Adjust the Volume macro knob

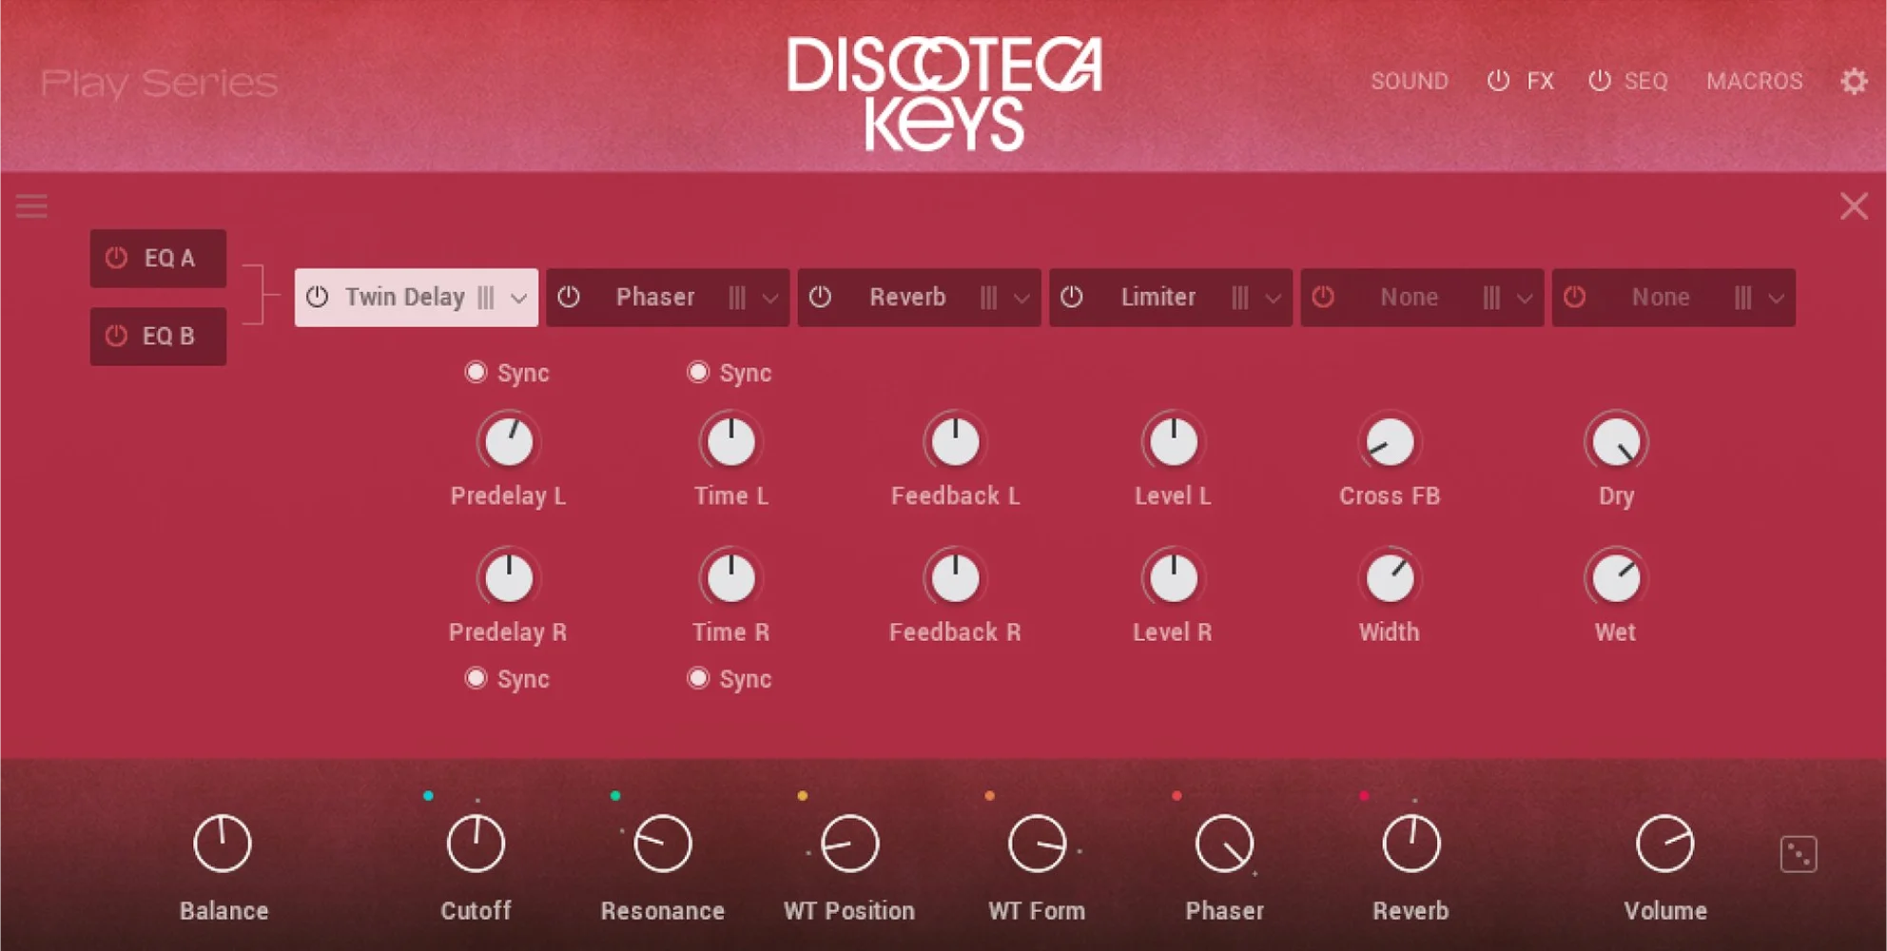1664,843
